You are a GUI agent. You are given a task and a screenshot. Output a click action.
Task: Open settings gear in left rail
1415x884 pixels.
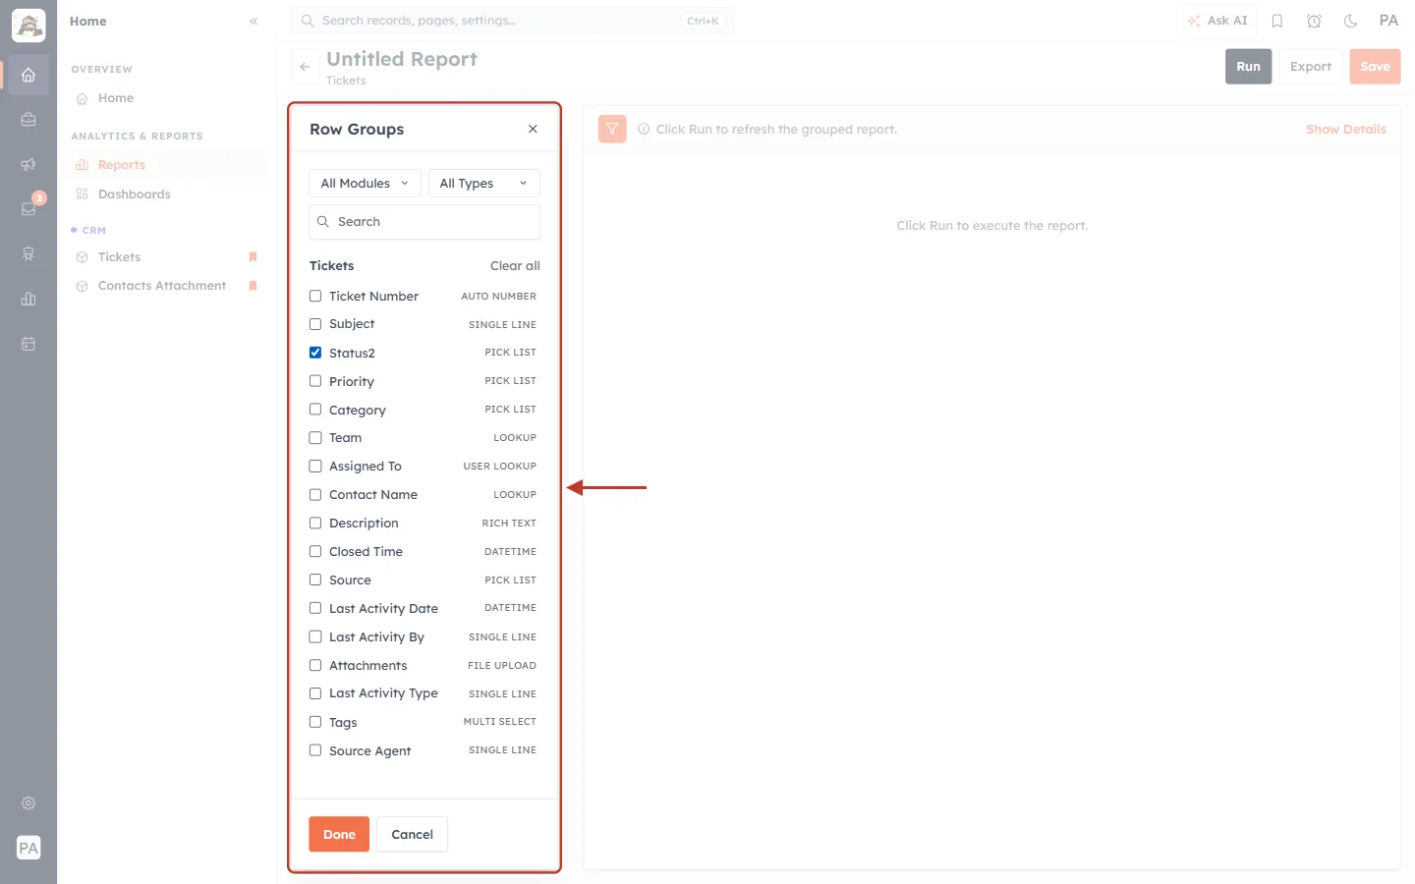(28, 803)
